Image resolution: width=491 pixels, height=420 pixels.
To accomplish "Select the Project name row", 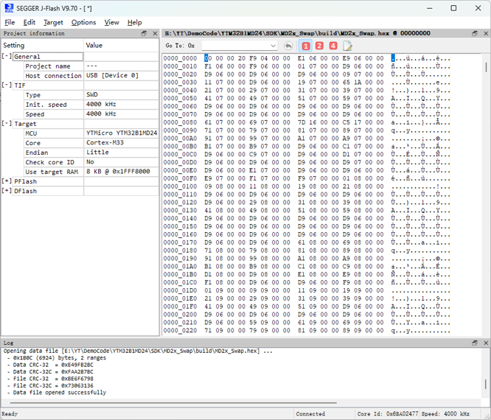I will click(x=91, y=66).
